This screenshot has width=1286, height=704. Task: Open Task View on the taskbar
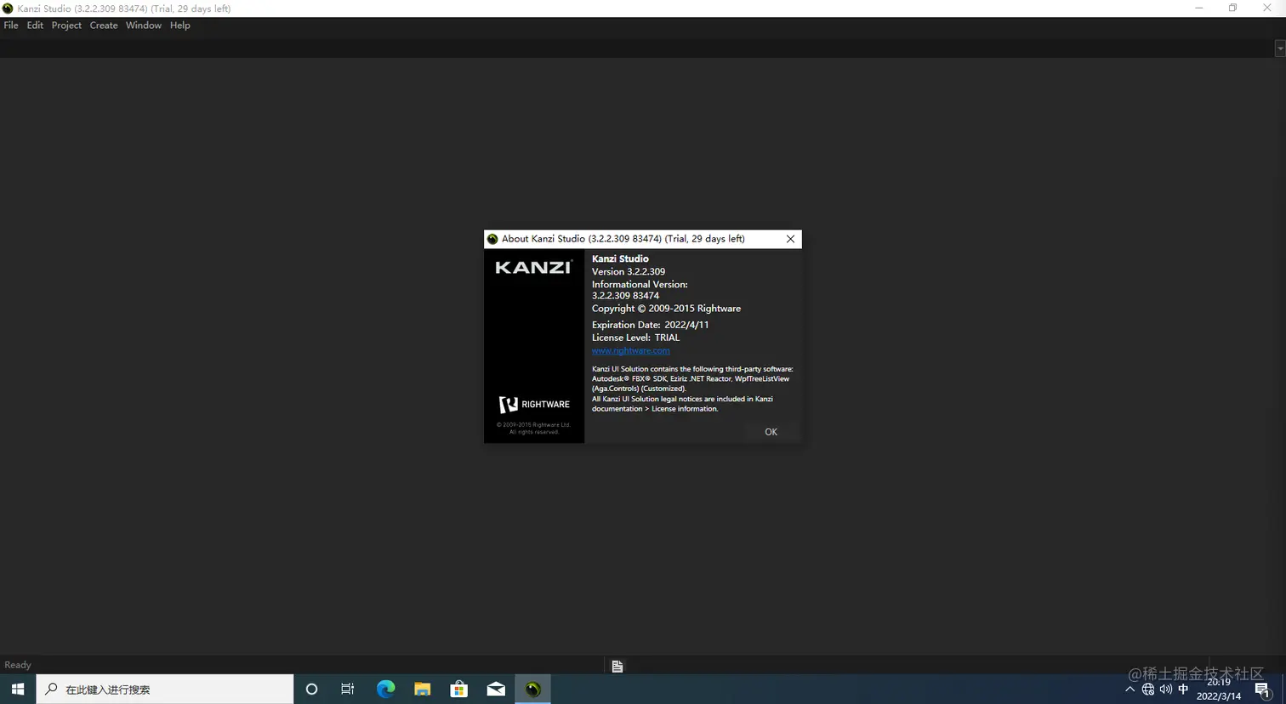[x=347, y=689]
